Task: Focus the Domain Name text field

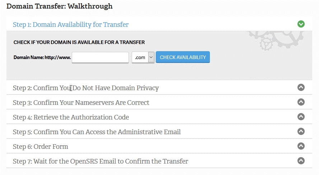Action: coord(100,57)
